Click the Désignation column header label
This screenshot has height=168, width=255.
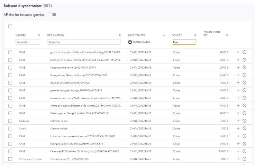point(56,35)
